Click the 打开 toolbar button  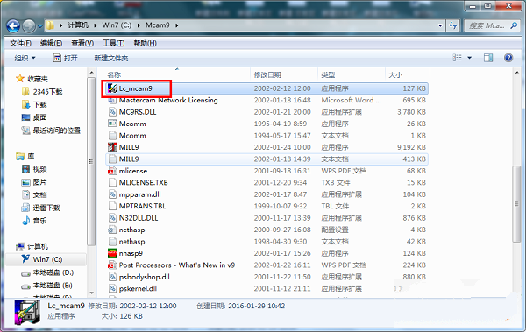tap(66, 58)
